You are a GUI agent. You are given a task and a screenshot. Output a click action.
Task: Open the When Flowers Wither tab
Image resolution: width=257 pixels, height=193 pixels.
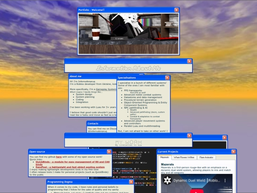coord(184,157)
